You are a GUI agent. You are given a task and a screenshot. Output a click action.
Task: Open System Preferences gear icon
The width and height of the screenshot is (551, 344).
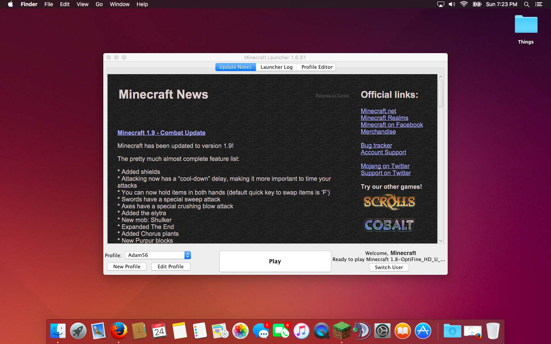(383, 331)
